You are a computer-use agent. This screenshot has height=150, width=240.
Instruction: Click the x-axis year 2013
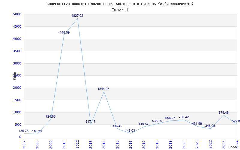[91, 144]
